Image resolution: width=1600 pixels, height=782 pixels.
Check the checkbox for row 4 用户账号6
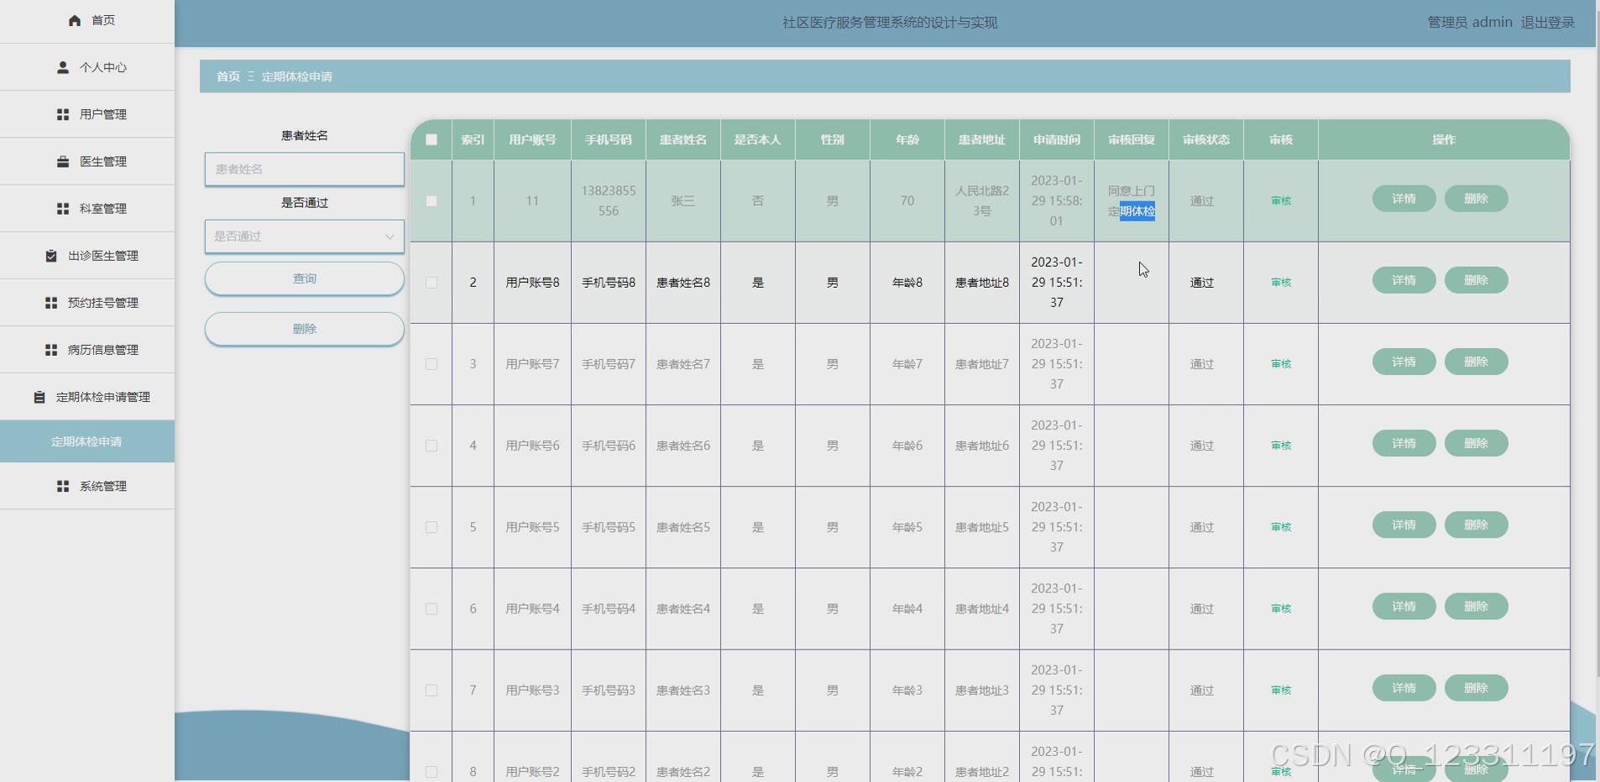pos(431,446)
